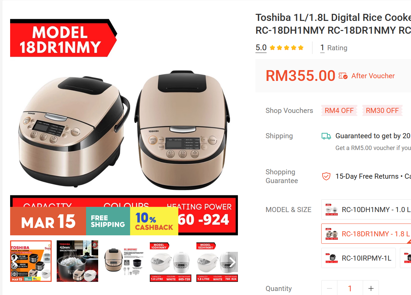Screen dimensions: 411x295
Task: Decrease quantity with minus button
Action: (x=329, y=289)
